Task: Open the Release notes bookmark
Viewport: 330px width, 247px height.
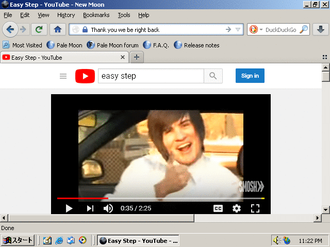Action: point(196,45)
